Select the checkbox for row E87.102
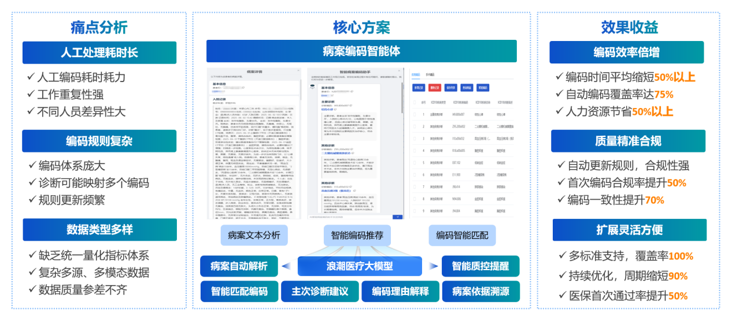The width and height of the screenshot is (732, 321). pos(414,163)
